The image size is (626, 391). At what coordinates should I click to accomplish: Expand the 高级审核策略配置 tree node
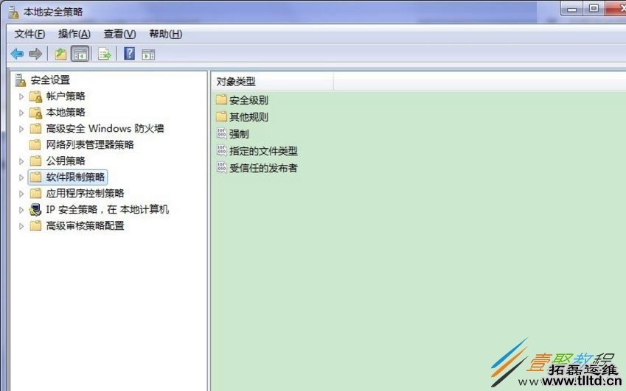21,226
